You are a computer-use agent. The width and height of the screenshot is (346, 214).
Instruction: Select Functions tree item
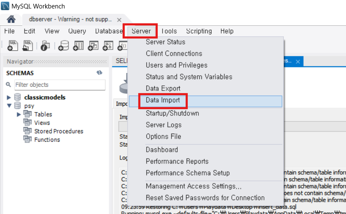coord(47,140)
